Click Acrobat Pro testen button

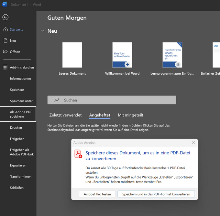97,194
